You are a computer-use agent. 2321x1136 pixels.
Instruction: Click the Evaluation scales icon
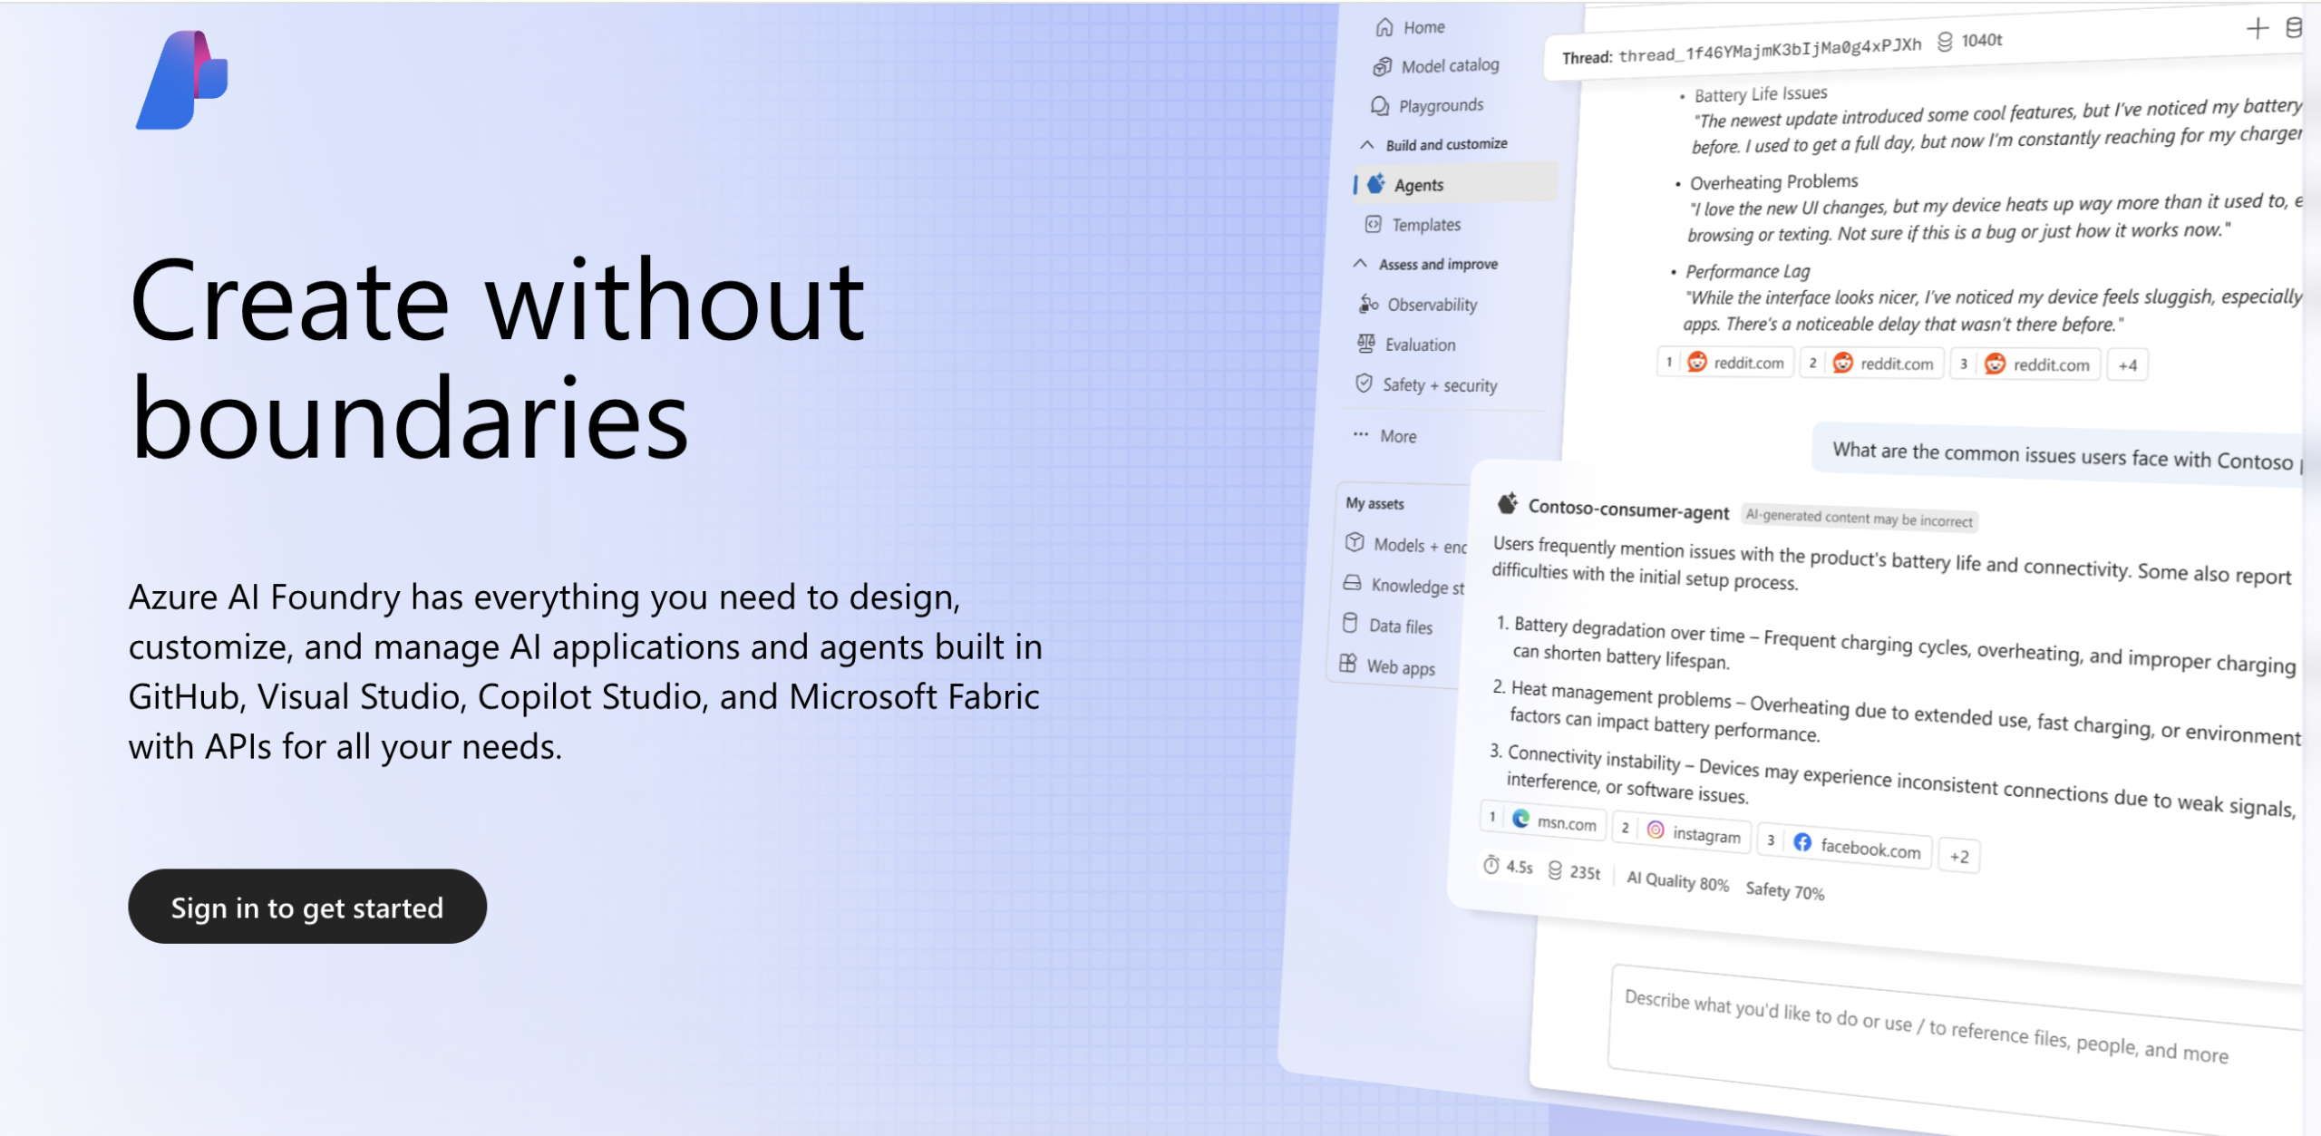(x=1366, y=344)
